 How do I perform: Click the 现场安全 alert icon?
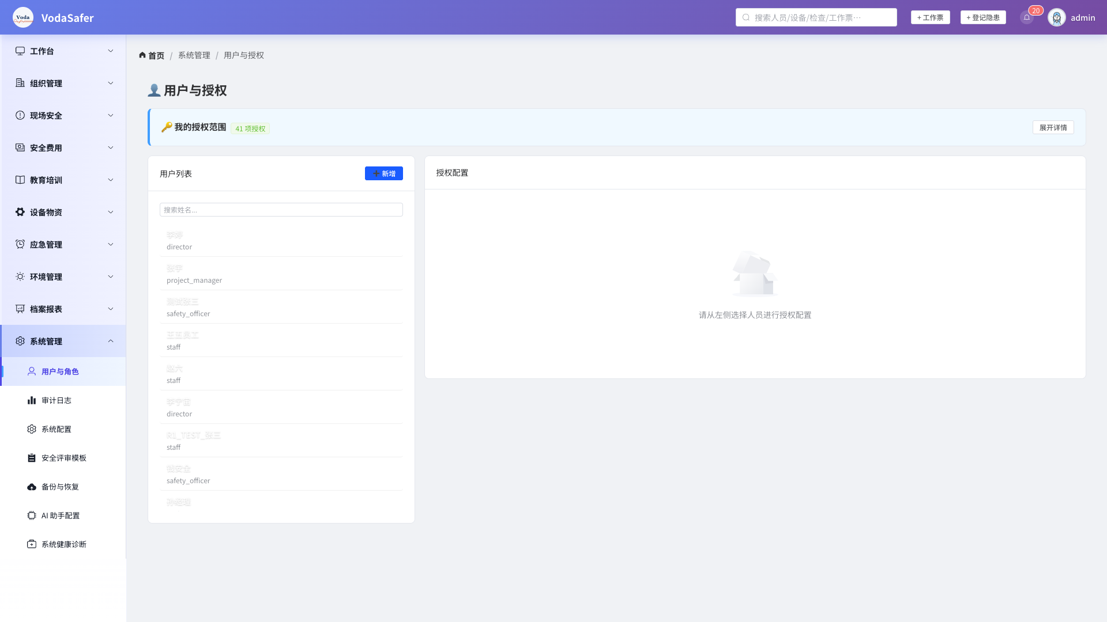(x=20, y=115)
